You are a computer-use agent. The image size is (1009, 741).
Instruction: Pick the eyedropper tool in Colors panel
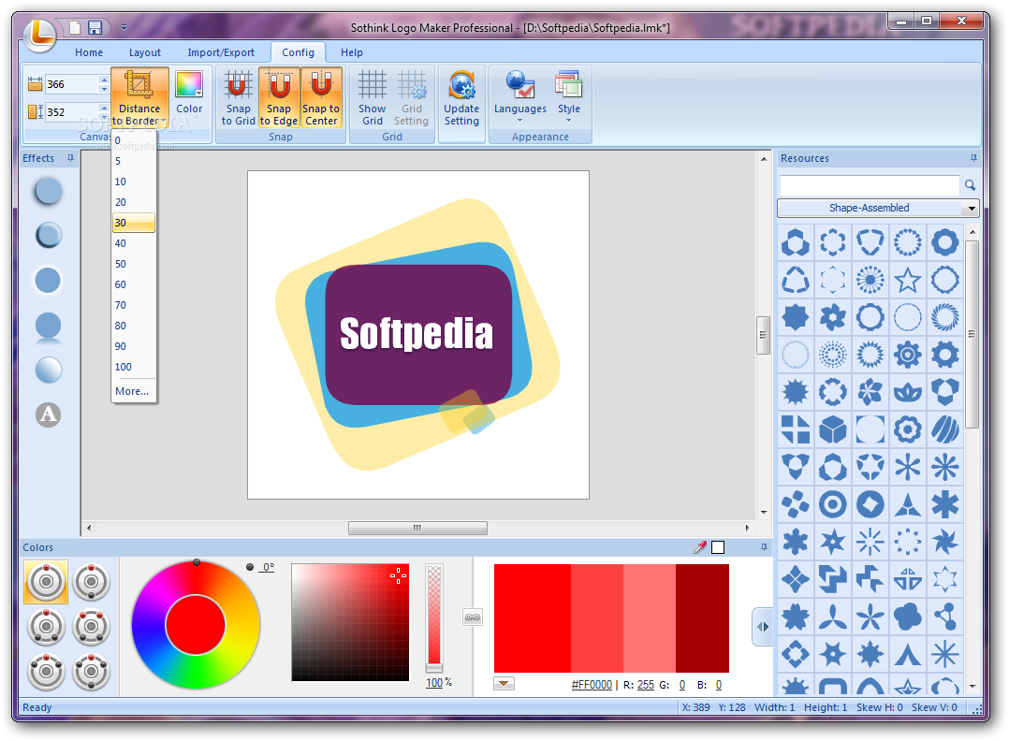[x=700, y=547]
